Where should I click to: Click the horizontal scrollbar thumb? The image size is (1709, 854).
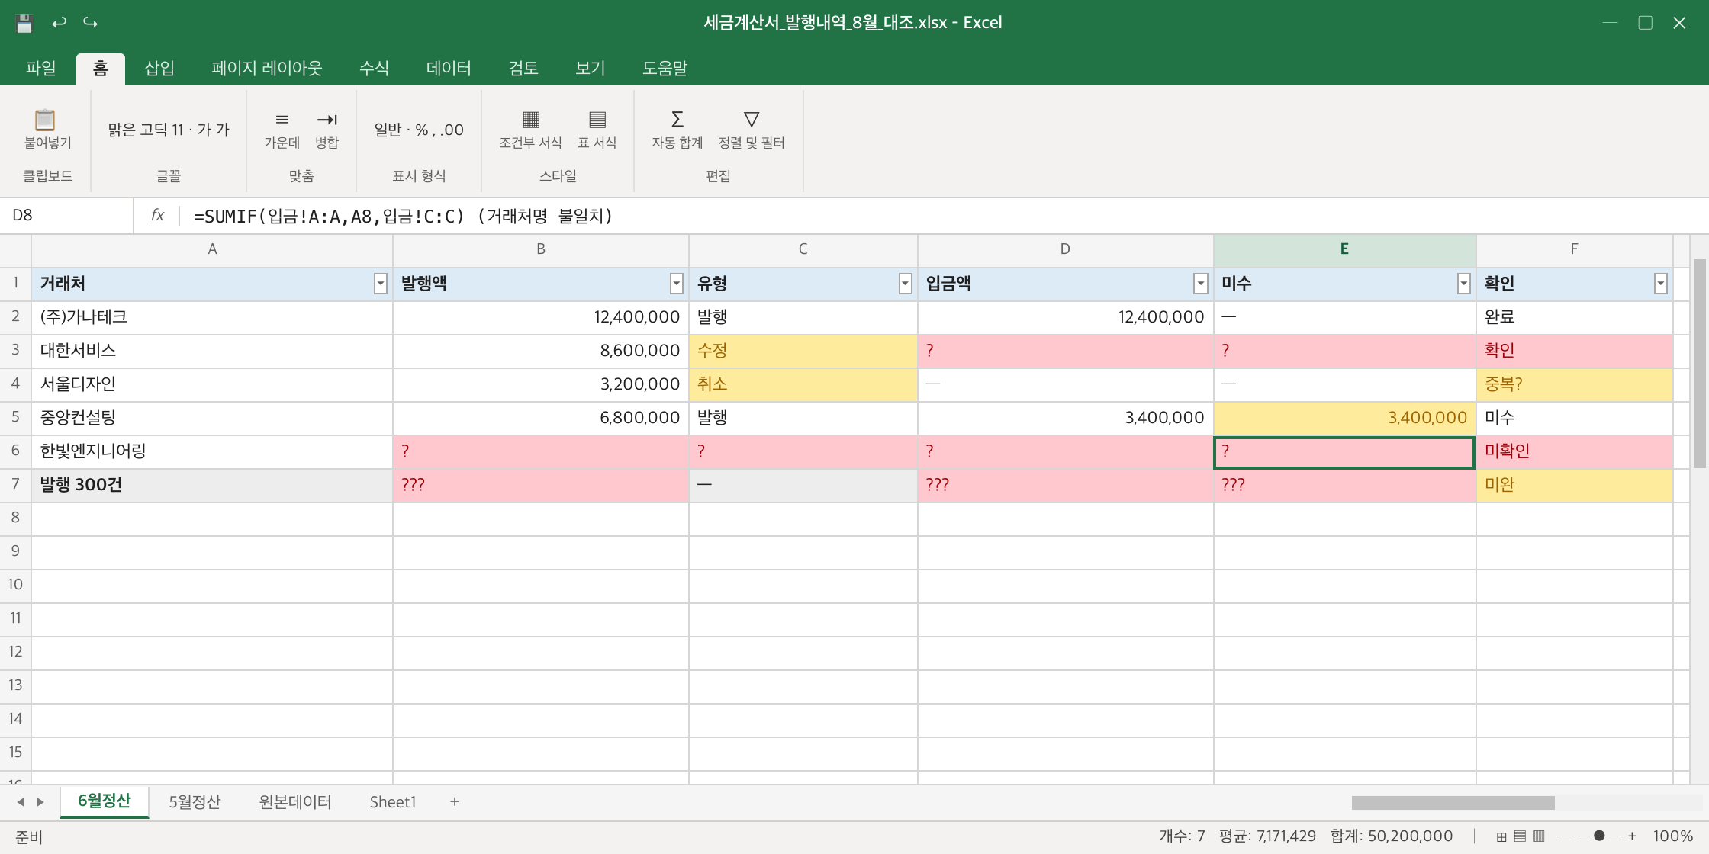pos(1453,803)
